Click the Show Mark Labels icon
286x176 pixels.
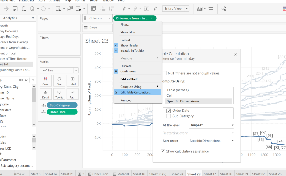[x=146, y=9]
